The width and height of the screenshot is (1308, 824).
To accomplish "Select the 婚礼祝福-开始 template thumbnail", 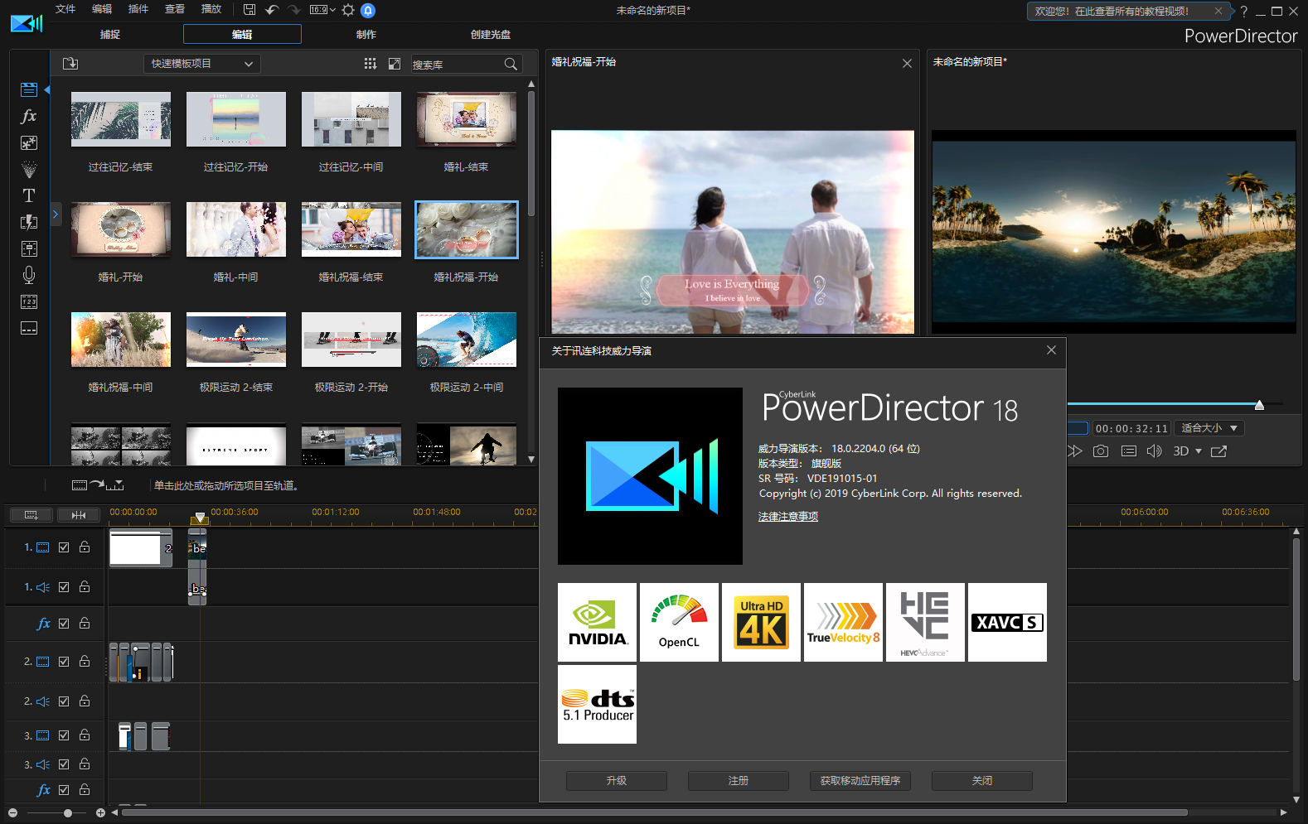I will coord(466,229).
